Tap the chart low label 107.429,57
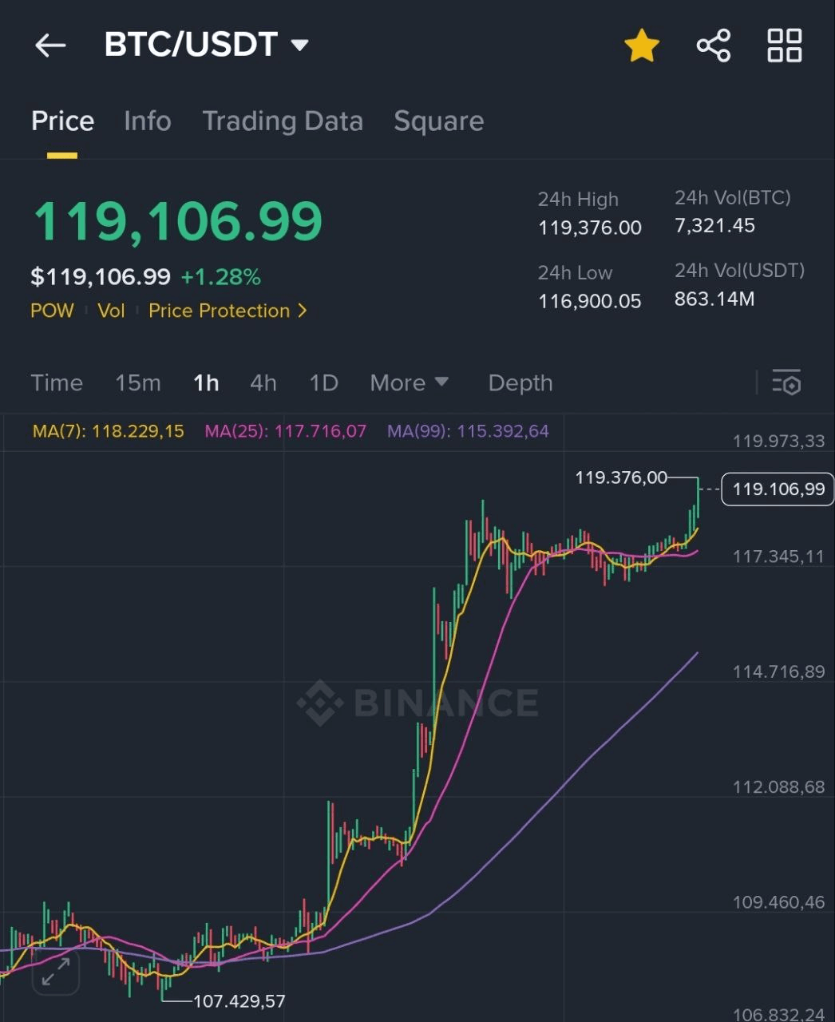The image size is (835, 1022). click(x=239, y=1000)
